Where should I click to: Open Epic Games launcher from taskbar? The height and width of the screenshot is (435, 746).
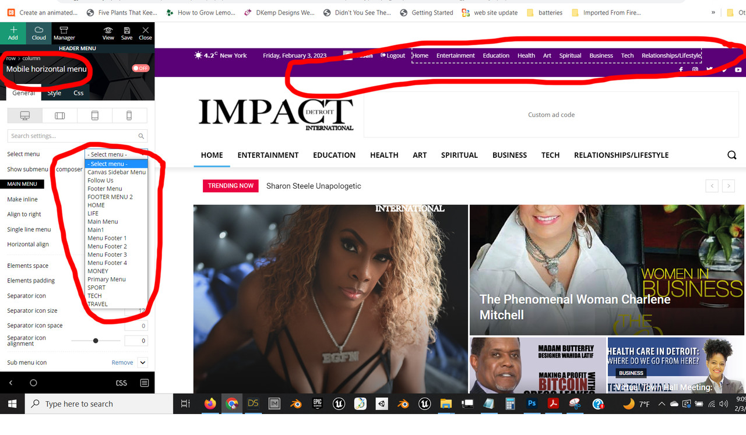click(317, 404)
